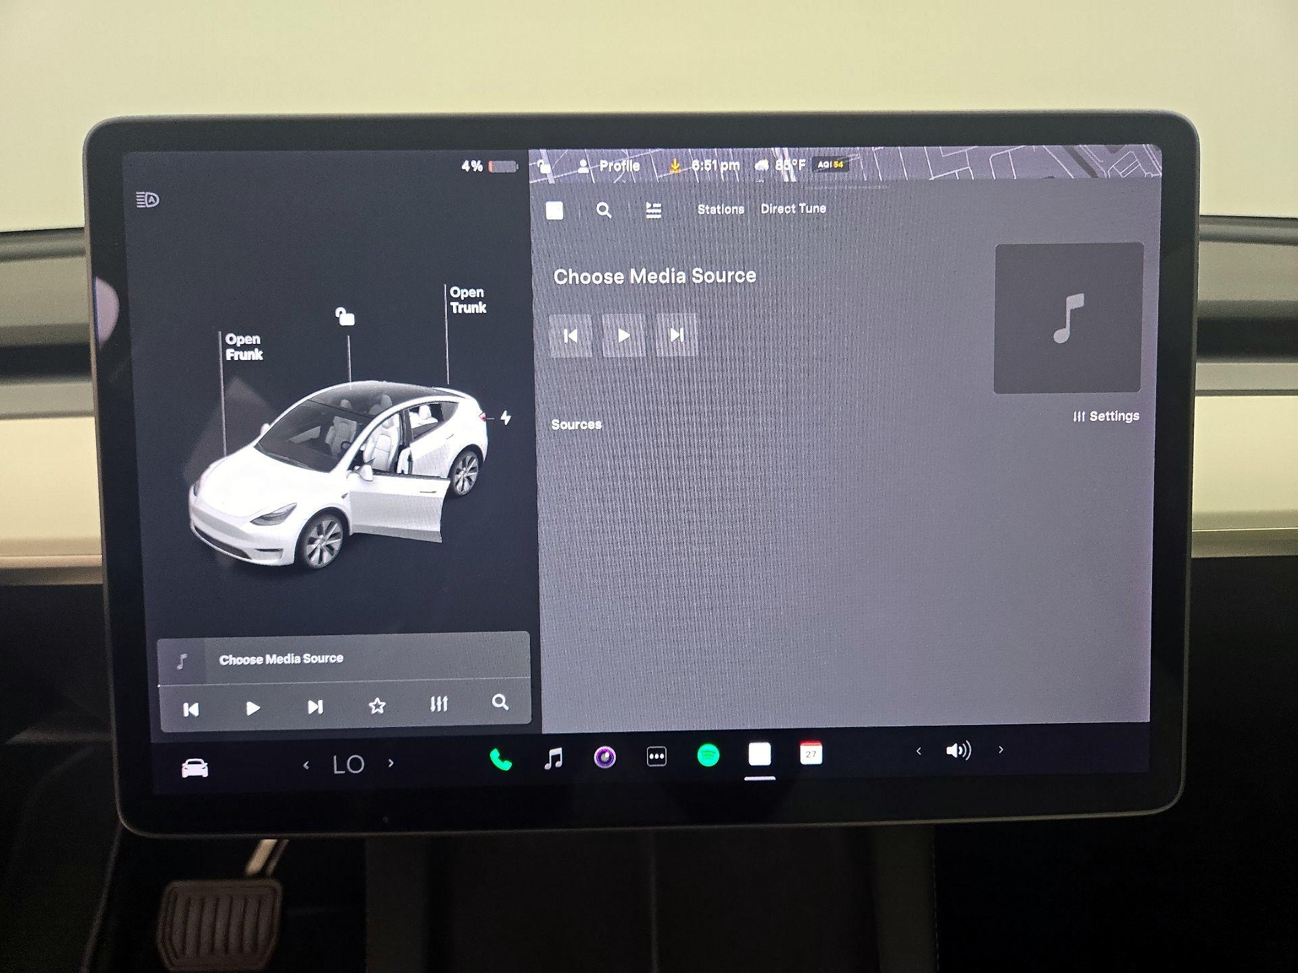Tap the favorite star in the mini player
Image resolution: width=1298 pixels, height=973 pixels.
[x=377, y=706]
